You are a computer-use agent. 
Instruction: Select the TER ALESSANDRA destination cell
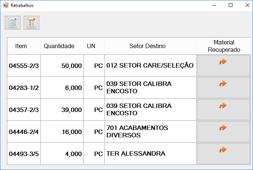click(x=150, y=154)
